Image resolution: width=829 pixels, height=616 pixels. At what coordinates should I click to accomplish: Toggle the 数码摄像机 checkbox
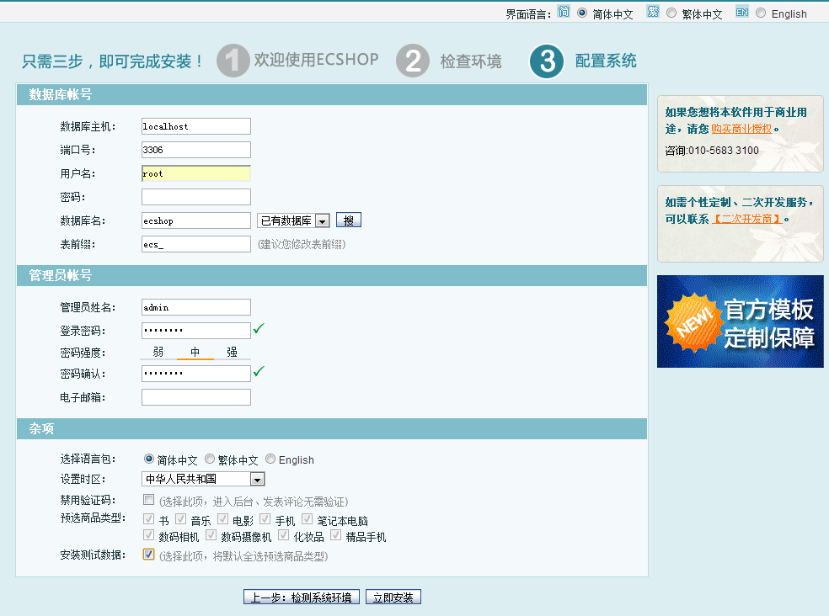coord(211,535)
